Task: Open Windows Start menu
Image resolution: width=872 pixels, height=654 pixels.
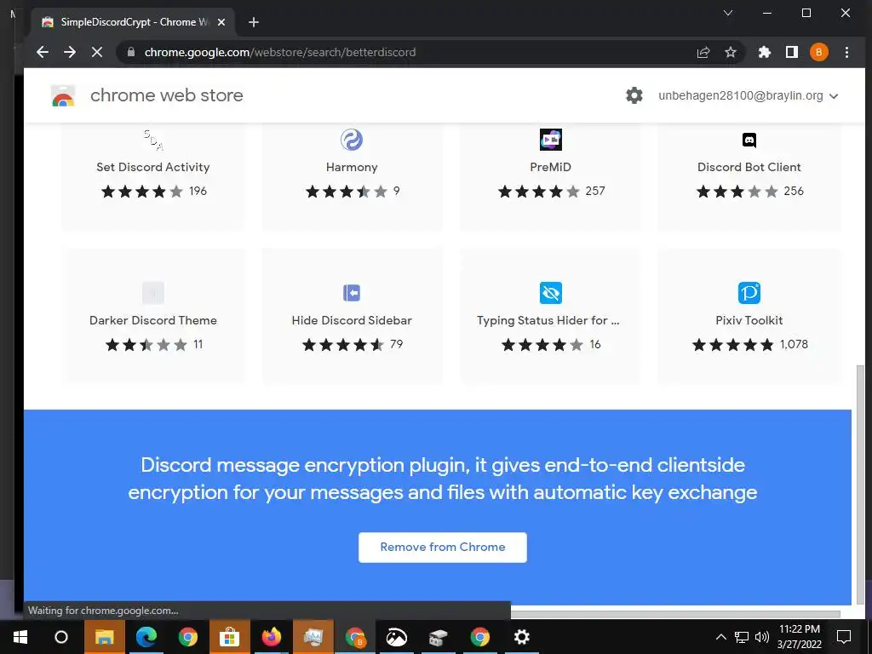Action: click(20, 637)
